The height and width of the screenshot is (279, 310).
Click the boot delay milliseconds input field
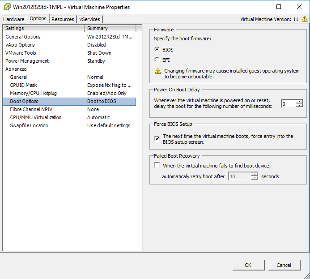coord(289,104)
